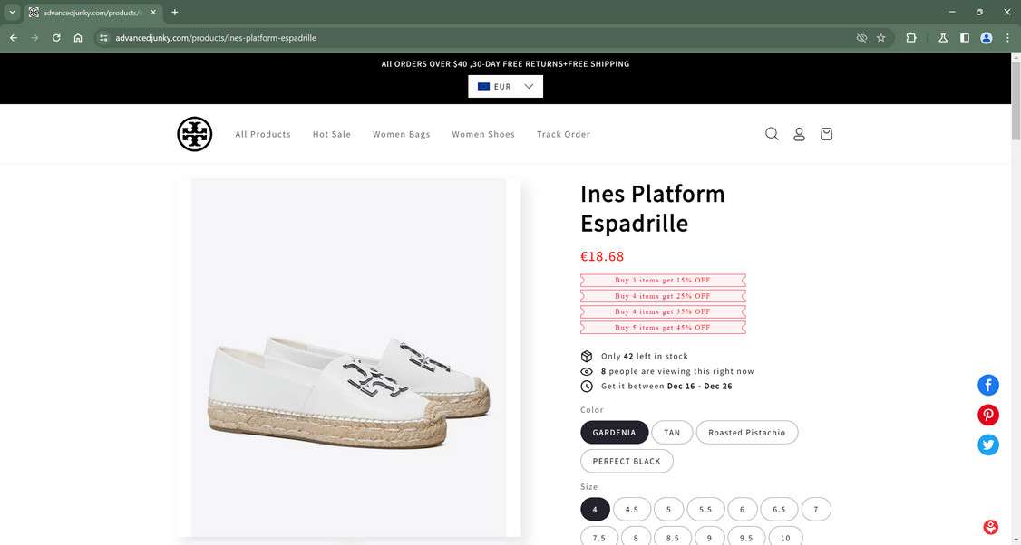Screen dimensions: 1021x545
Task: Open Chrome three-dot menu
Action: tap(1007, 38)
